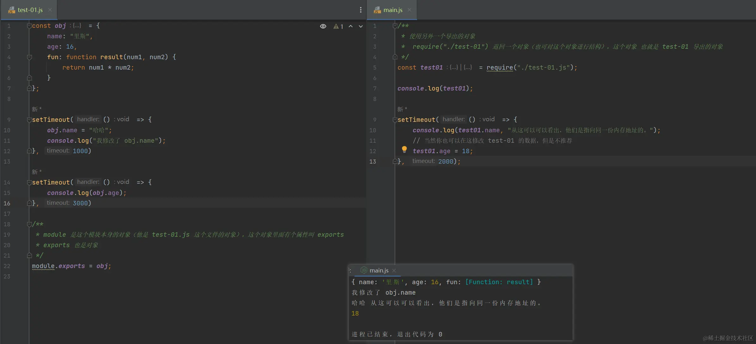This screenshot has height=344, width=756.
Task: Collapse the doc comment fold at line 1 in main.js
Action: [395, 26]
